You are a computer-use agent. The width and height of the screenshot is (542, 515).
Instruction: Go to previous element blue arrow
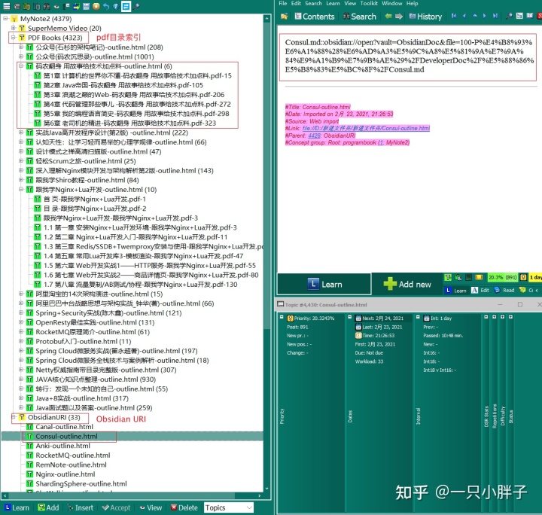coord(464,16)
